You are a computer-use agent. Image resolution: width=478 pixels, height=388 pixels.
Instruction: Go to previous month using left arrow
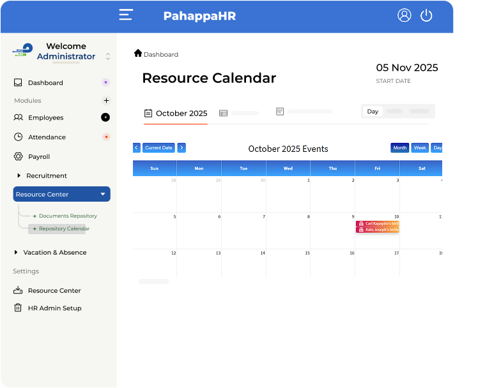[137, 147]
